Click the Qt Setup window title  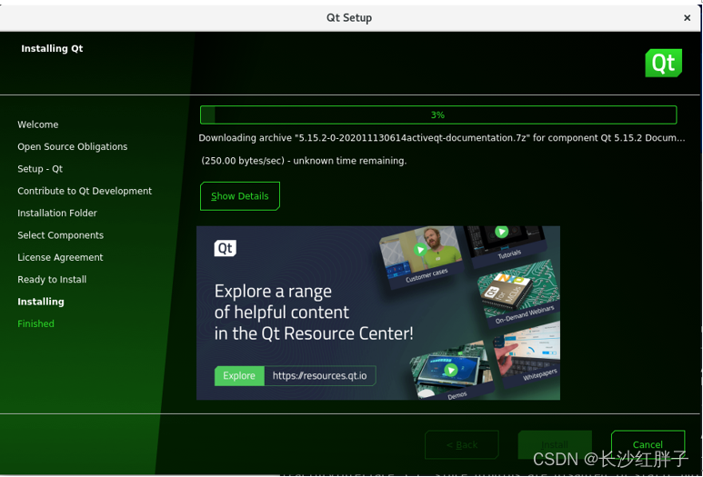[349, 18]
